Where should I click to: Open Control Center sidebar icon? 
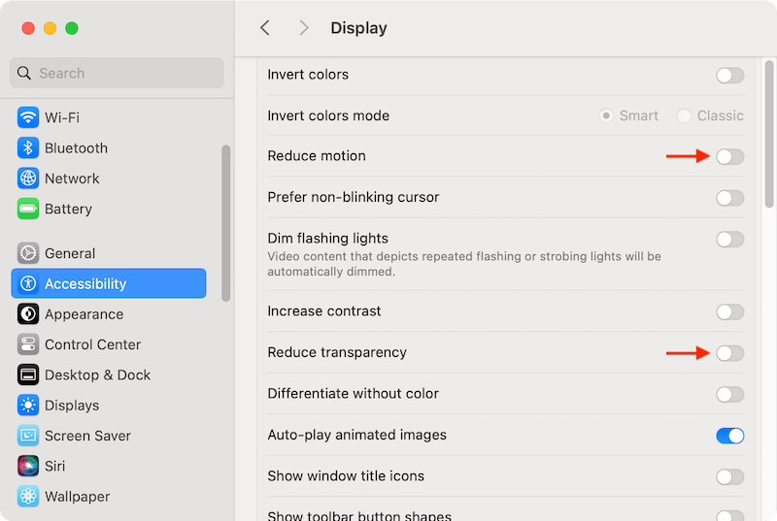[28, 344]
